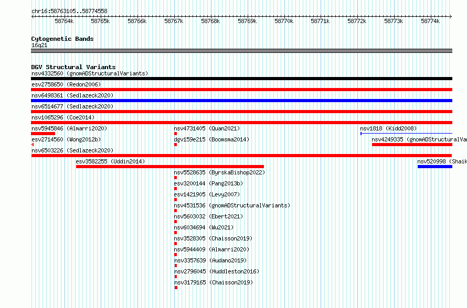
Task: Click red marker under nsv5528635
Action: (x=175, y=178)
